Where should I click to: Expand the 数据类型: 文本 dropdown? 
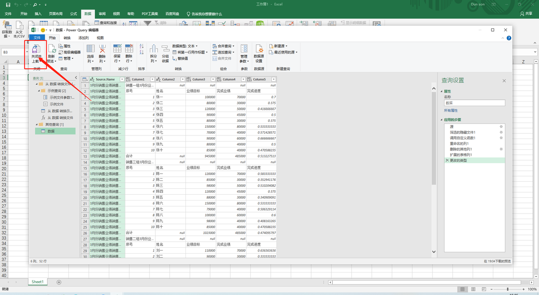(x=197, y=46)
